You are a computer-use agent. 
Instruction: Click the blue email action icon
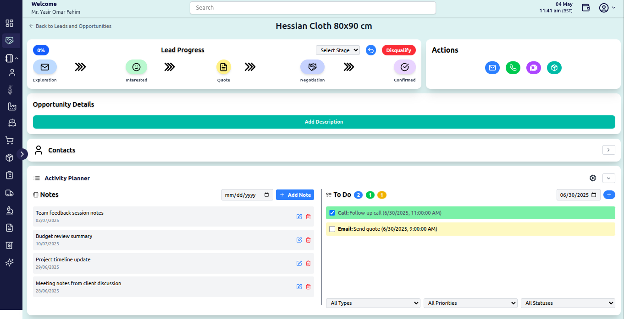pos(492,68)
